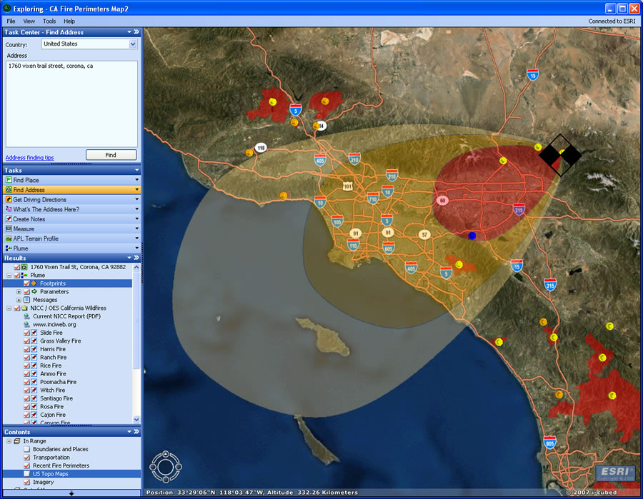Open the Find Place task dropdown arrow
The height and width of the screenshot is (499, 643).
[136, 180]
